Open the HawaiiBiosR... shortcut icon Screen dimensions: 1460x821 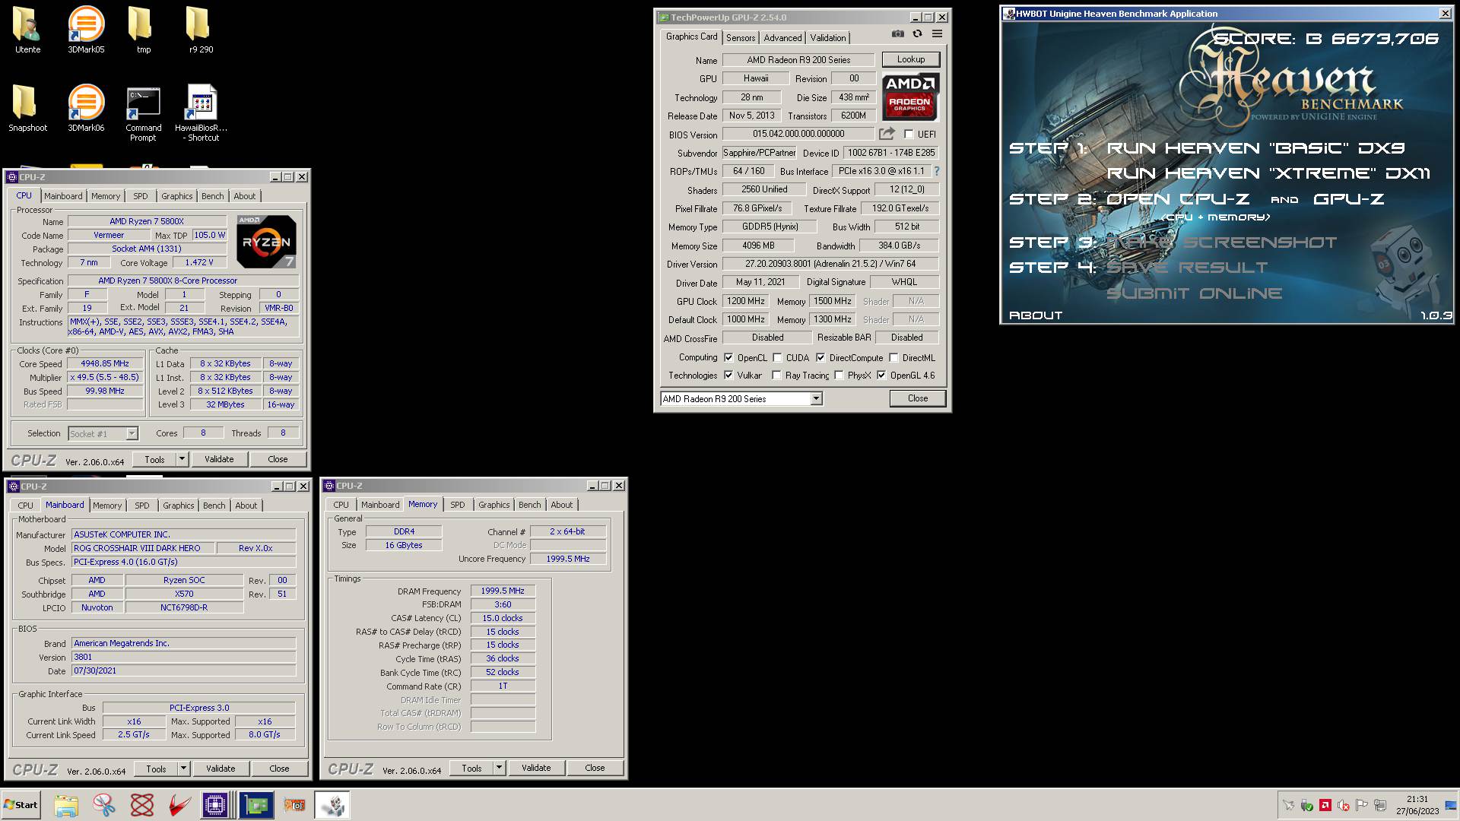pyautogui.click(x=202, y=114)
